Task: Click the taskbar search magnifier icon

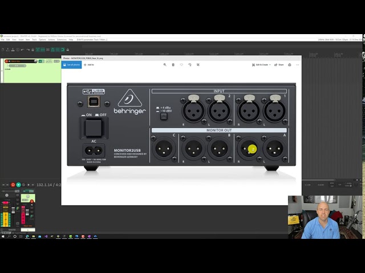Action: pyautogui.click(x=9, y=237)
